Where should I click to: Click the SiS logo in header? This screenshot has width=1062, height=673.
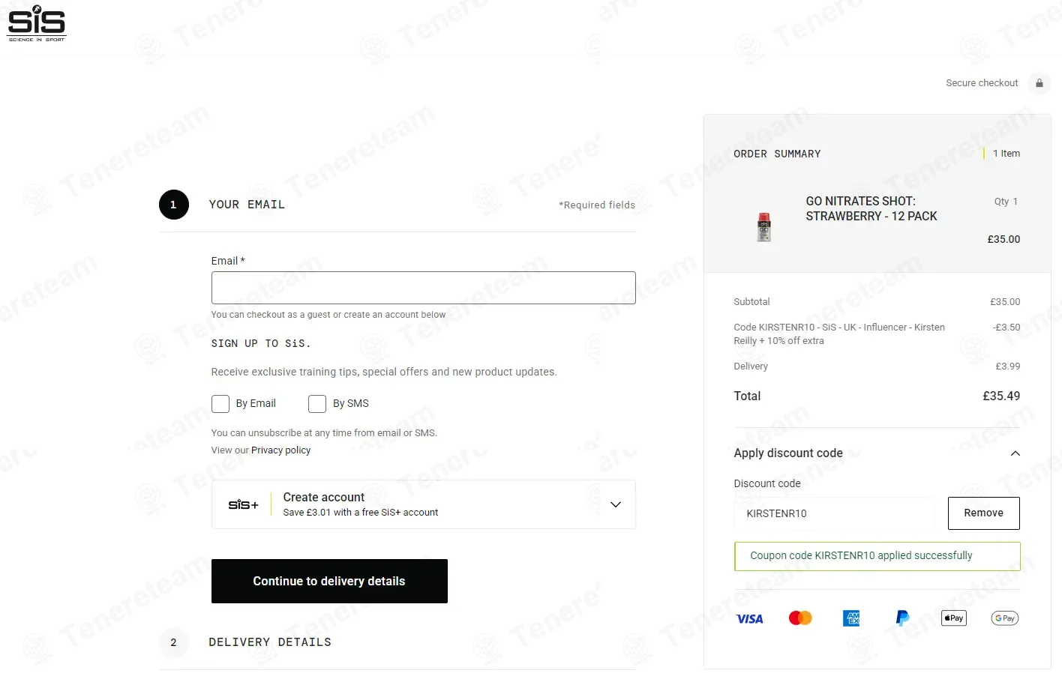pos(37,23)
